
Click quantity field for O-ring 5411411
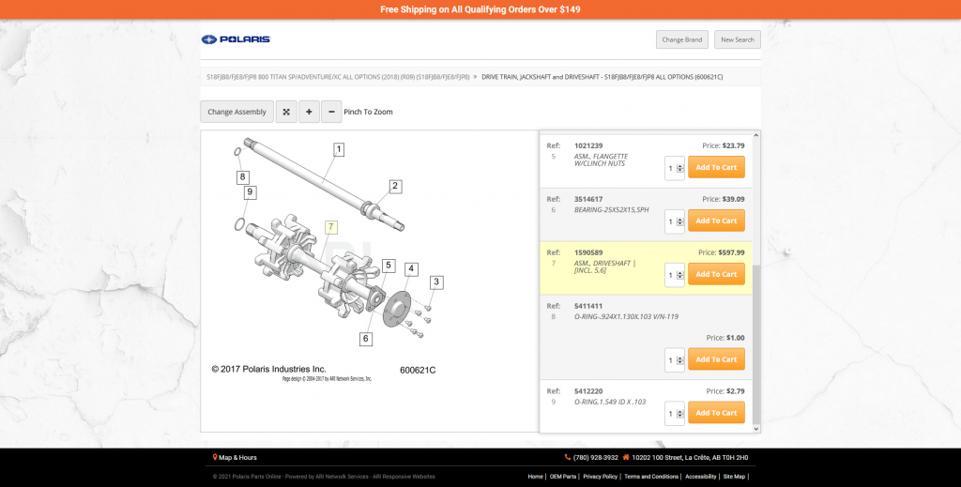[x=672, y=359]
